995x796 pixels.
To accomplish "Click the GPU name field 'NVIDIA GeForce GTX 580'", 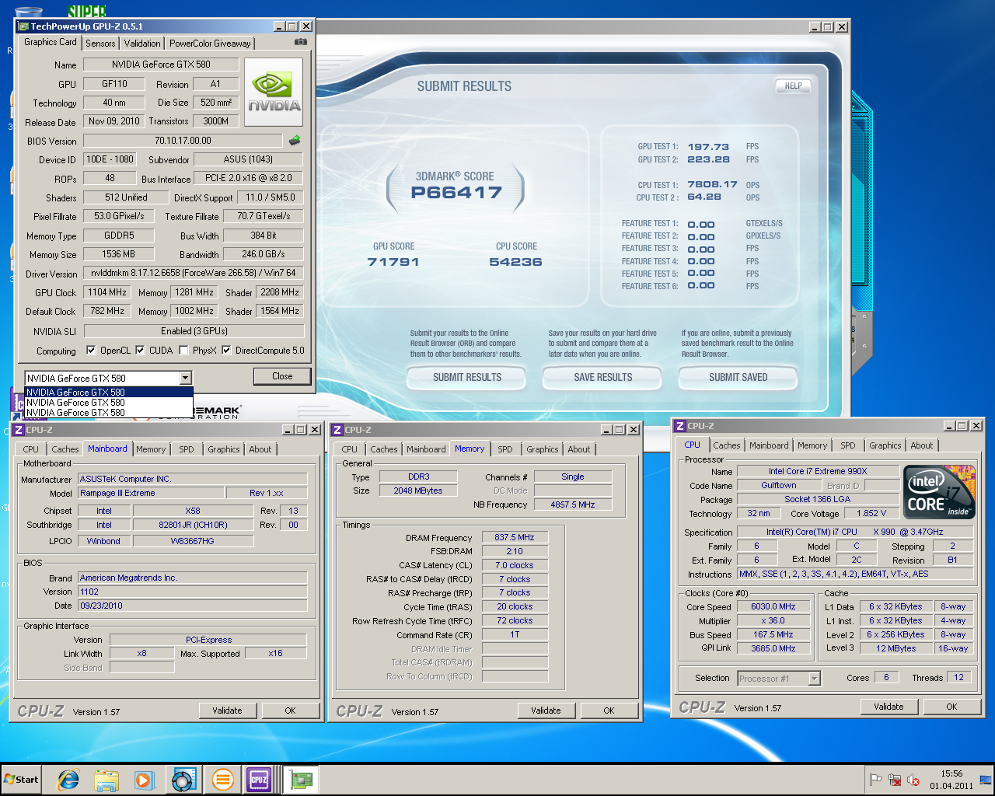I will click(161, 65).
